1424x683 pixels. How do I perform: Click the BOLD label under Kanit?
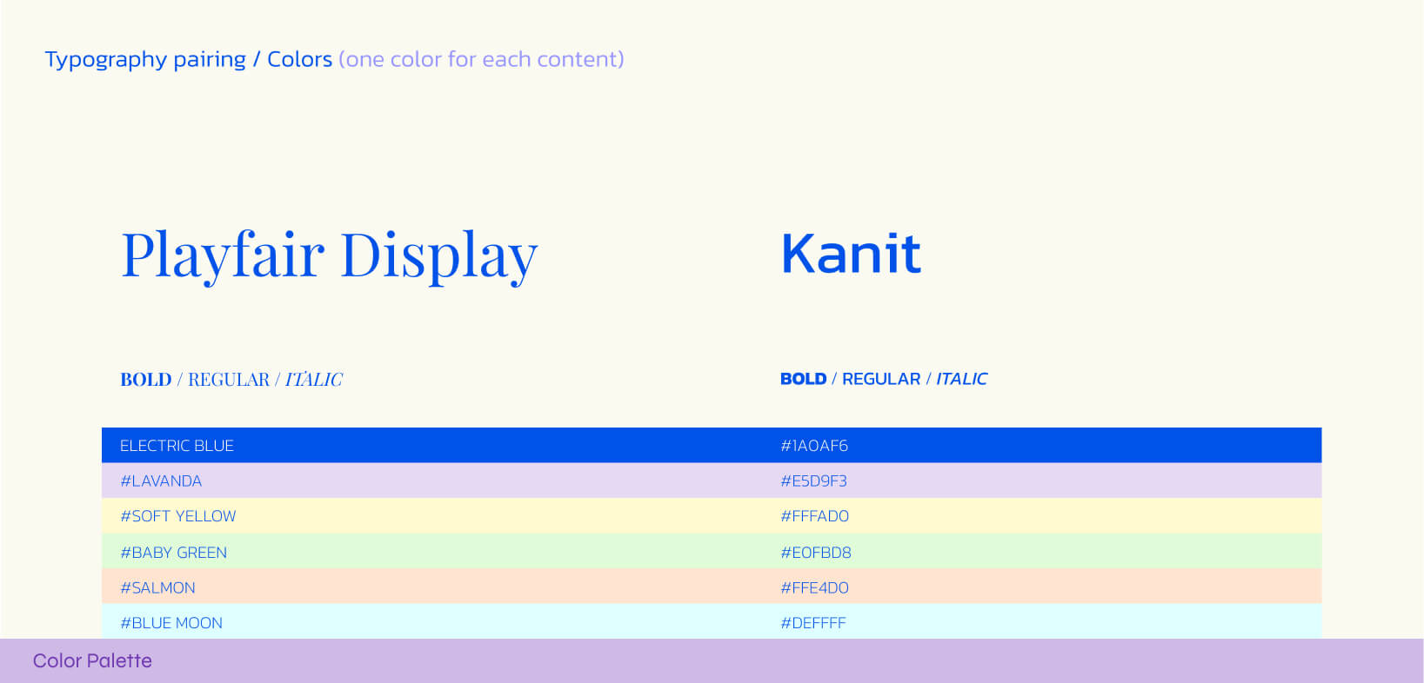point(803,379)
